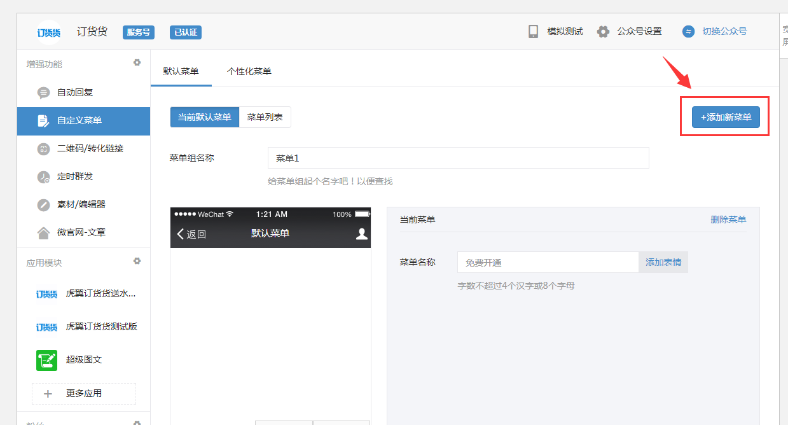Click the 删除菜单 link
This screenshot has height=425, width=788.
[728, 219]
